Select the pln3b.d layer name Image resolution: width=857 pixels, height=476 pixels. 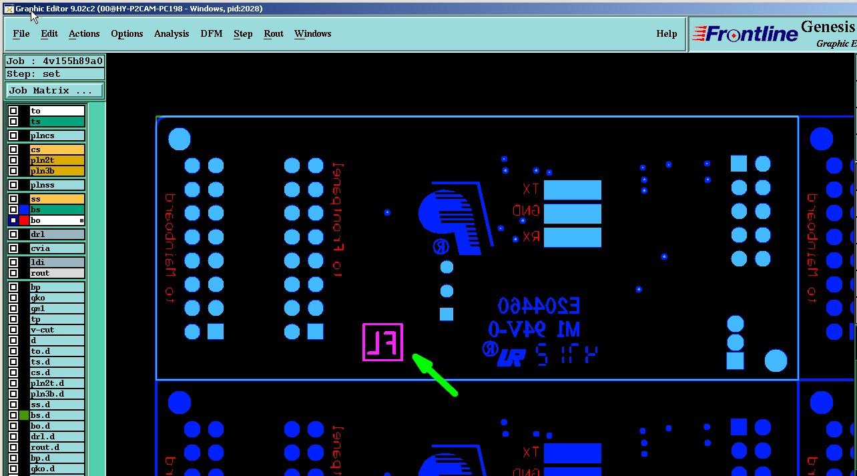point(57,394)
